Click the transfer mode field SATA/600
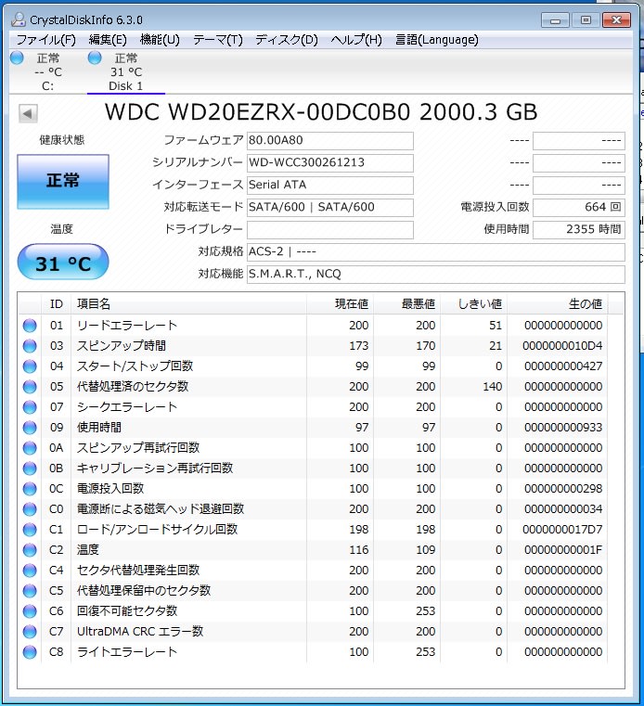This screenshot has height=706, width=644. tap(330, 207)
